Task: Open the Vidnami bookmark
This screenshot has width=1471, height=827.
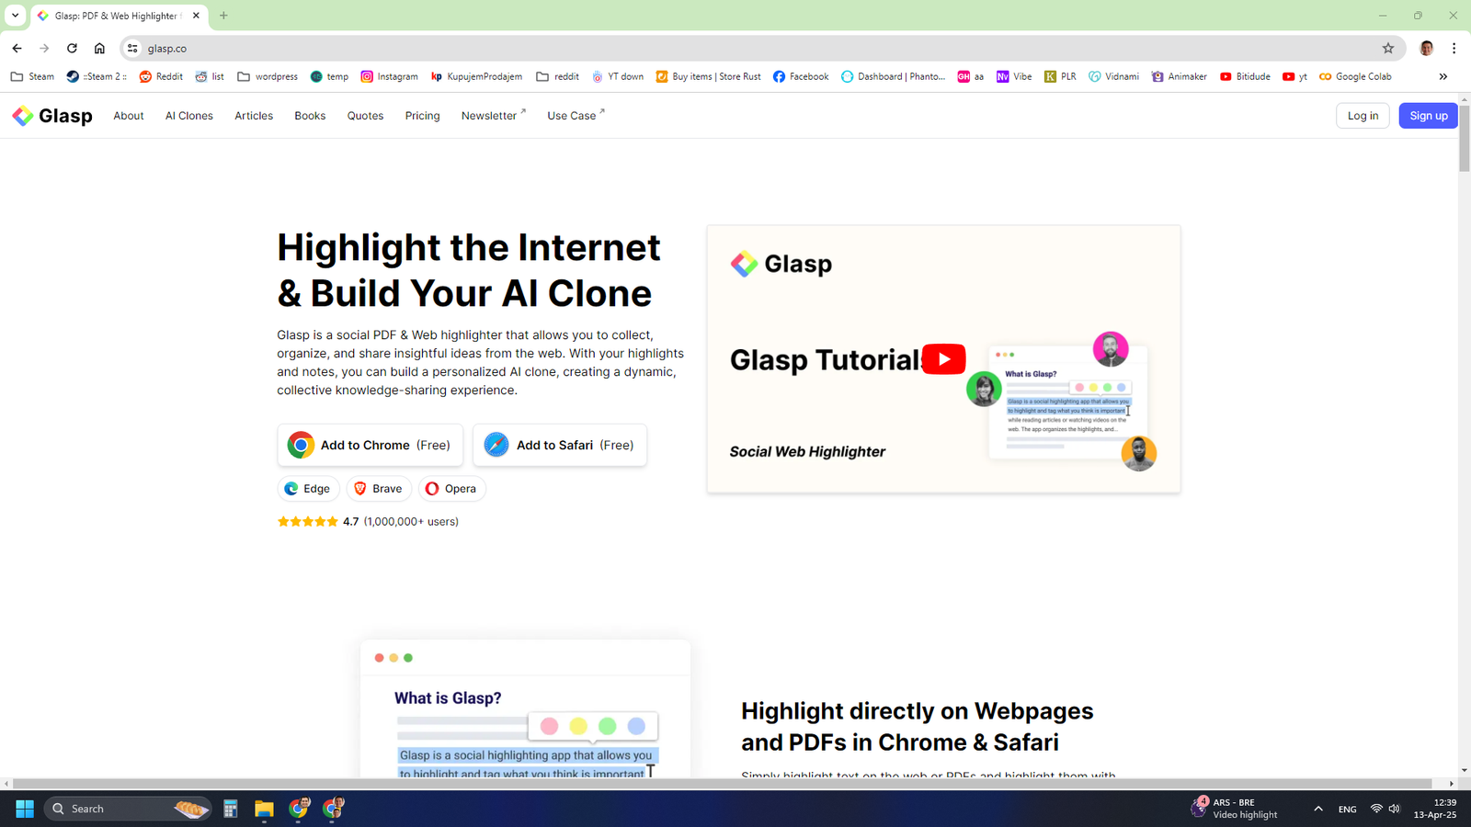Action: [1113, 76]
